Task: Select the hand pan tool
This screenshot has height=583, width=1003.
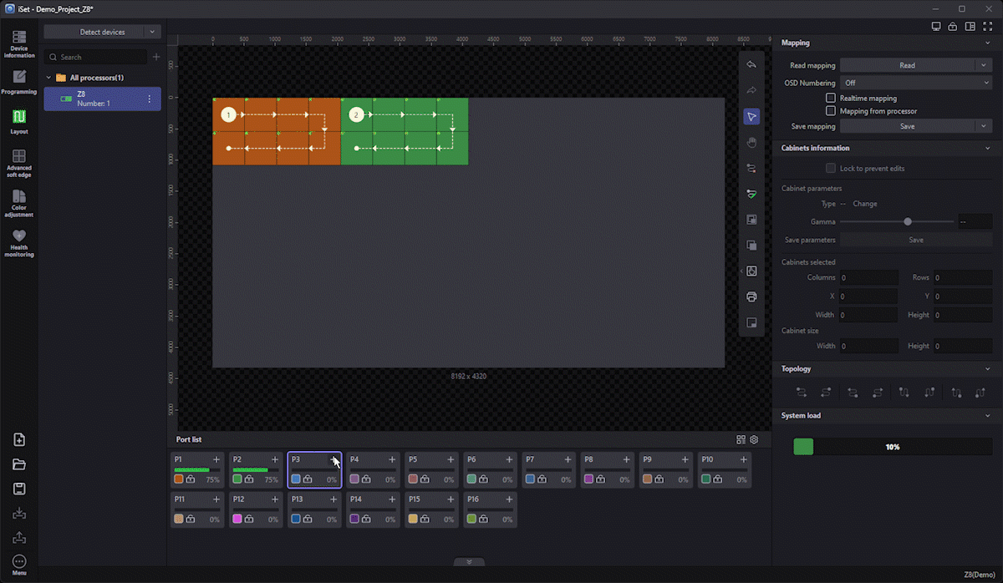Action: tap(751, 142)
